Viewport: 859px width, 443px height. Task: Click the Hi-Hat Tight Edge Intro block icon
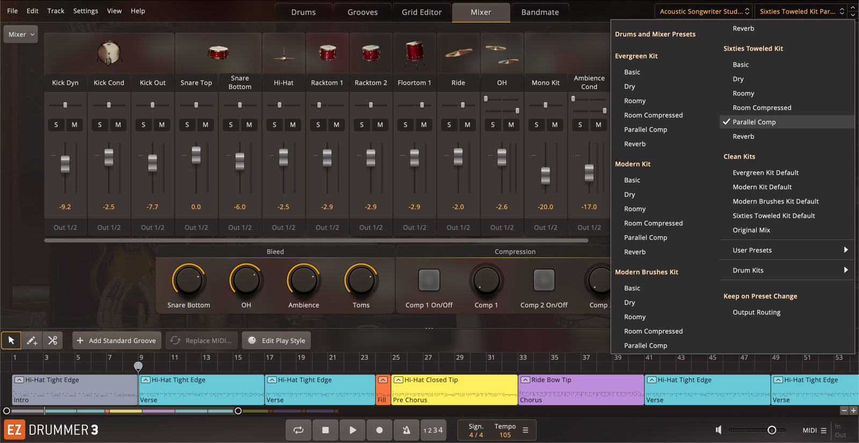pos(19,380)
